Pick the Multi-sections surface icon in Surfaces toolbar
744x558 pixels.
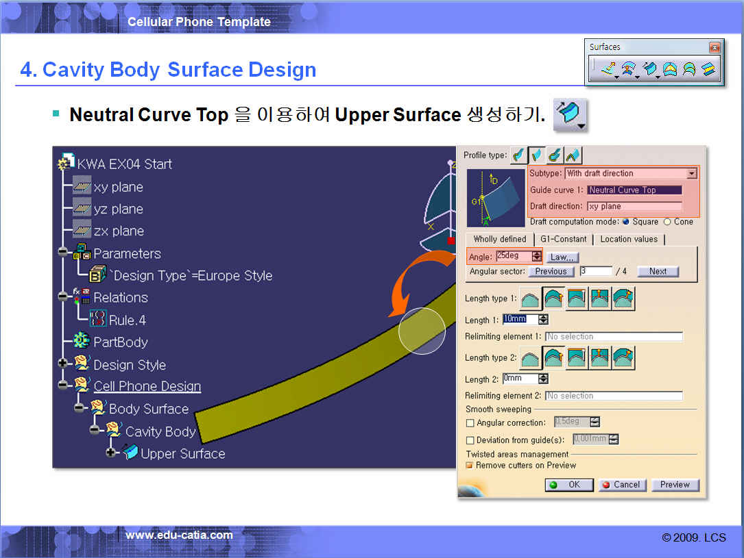pyautogui.click(x=689, y=68)
